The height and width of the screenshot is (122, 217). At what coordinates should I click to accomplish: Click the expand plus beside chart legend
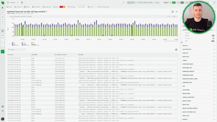[x=9, y=44]
